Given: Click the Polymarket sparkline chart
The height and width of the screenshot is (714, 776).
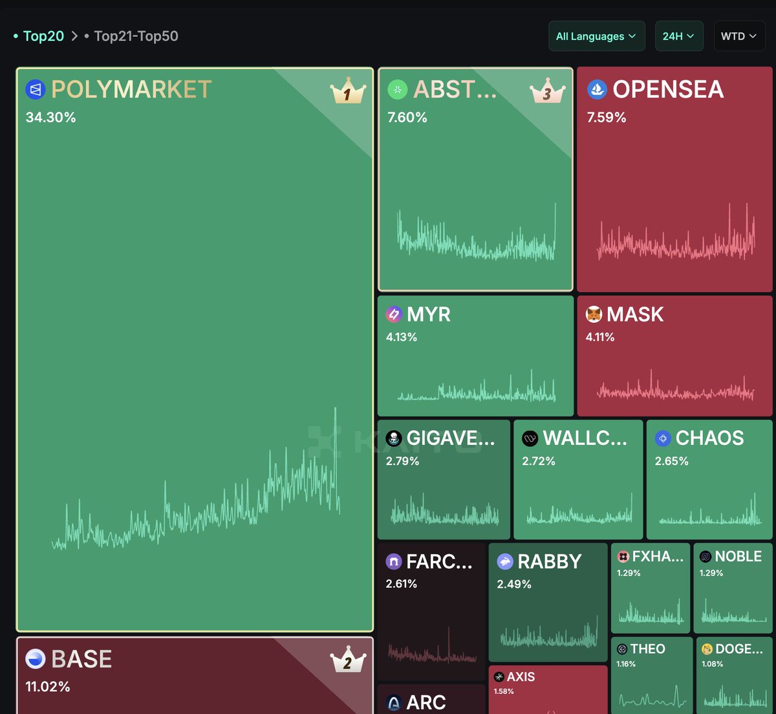Looking at the screenshot, I should click(x=196, y=479).
